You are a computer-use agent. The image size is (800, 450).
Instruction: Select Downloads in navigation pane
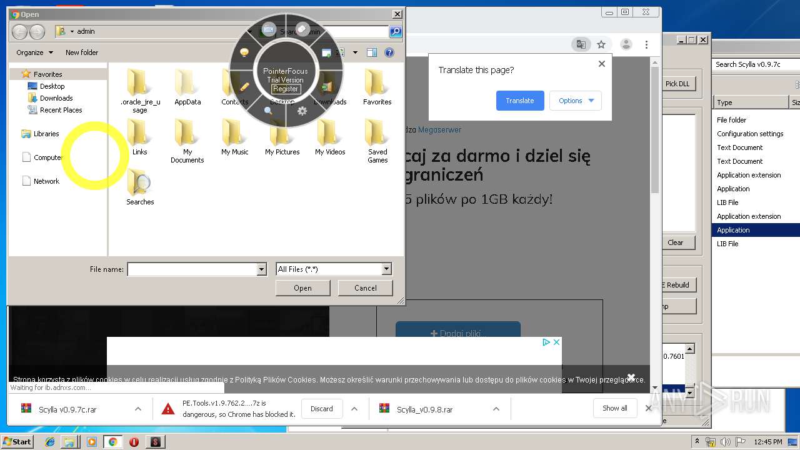[x=56, y=98]
